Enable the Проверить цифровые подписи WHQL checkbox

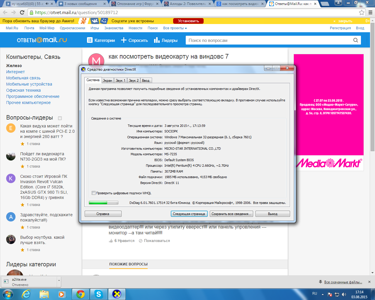click(94, 193)
